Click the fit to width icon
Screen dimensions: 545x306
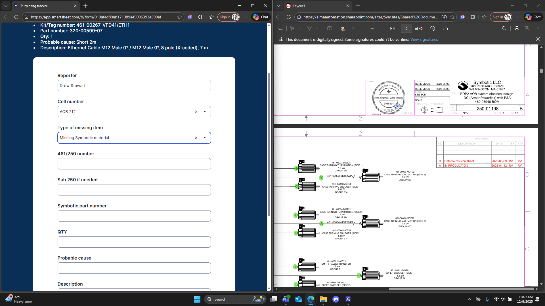[393, 28]
